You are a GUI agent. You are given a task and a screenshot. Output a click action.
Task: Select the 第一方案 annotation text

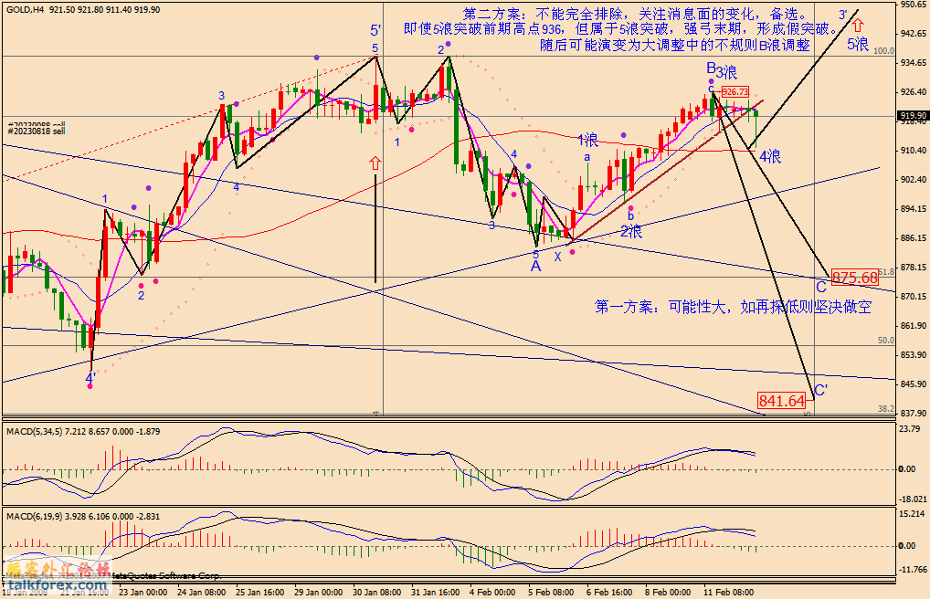[732, 307]
